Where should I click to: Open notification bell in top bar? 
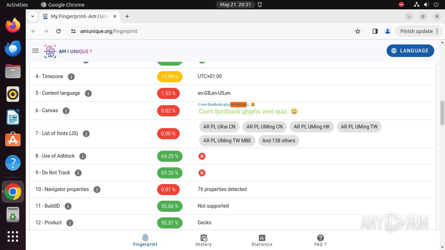click(260, 5)
